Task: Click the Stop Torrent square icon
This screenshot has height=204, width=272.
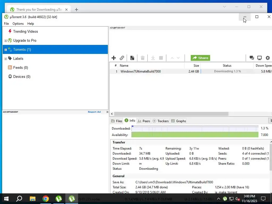Action: coord(161,58)
